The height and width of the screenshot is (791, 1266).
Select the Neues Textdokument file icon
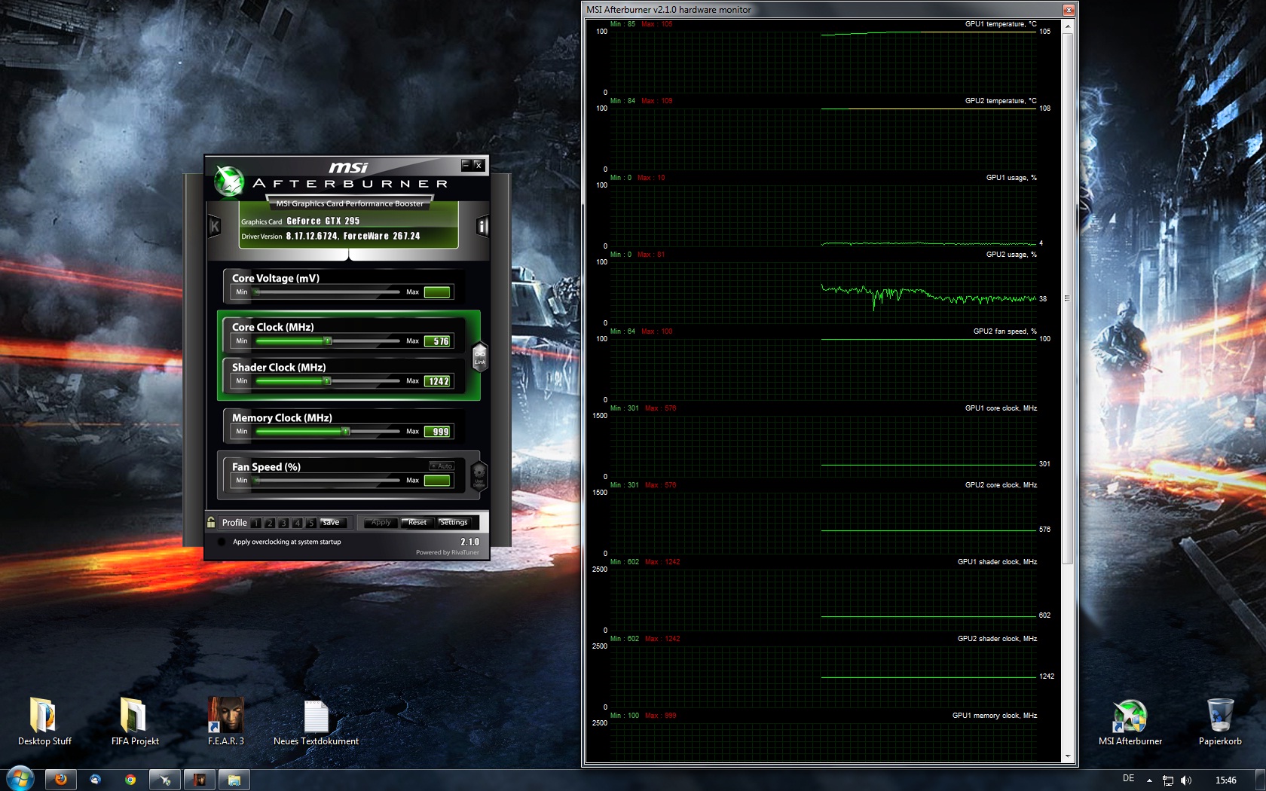pos(316,722)
